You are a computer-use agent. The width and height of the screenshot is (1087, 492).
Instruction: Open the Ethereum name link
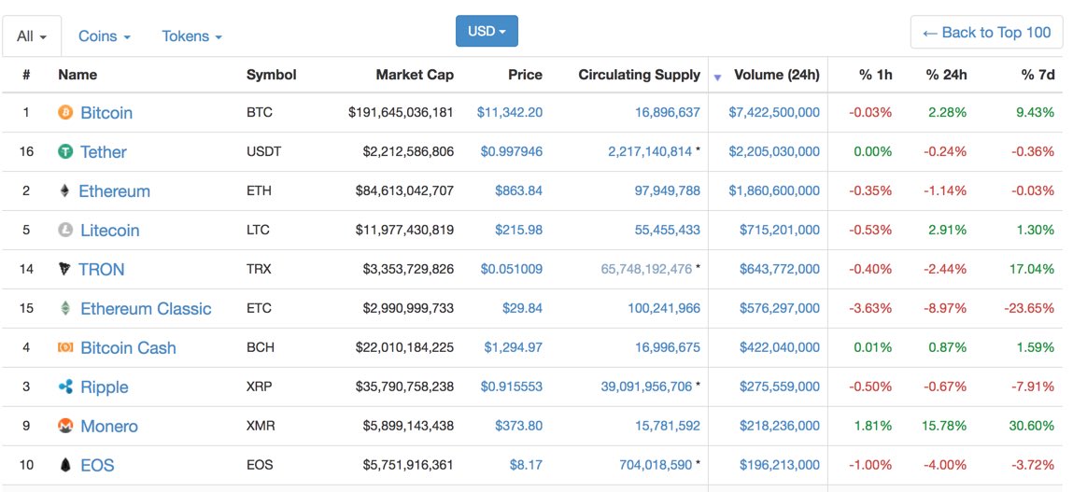[x=114, y=190]
